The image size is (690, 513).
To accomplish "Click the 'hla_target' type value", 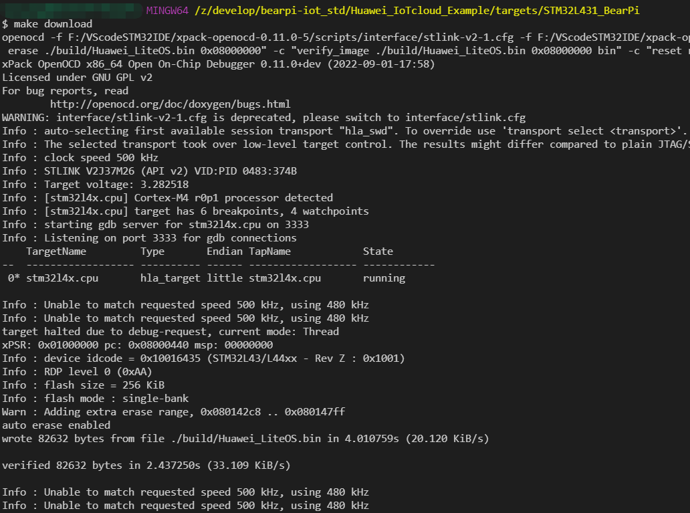I will click(170, 278).
